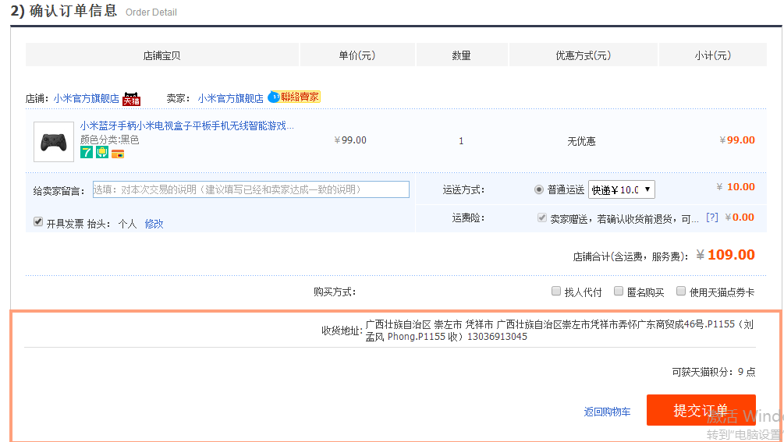Click the 无优惠 discount text
The image size is (784, 442).
(581, 141)
